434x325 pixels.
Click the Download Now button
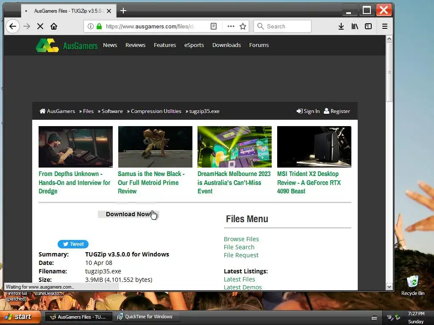[x=128, y=214]
